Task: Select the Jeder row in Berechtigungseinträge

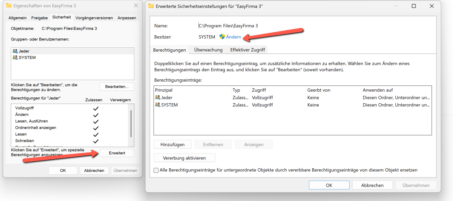Action: point(292,98)
